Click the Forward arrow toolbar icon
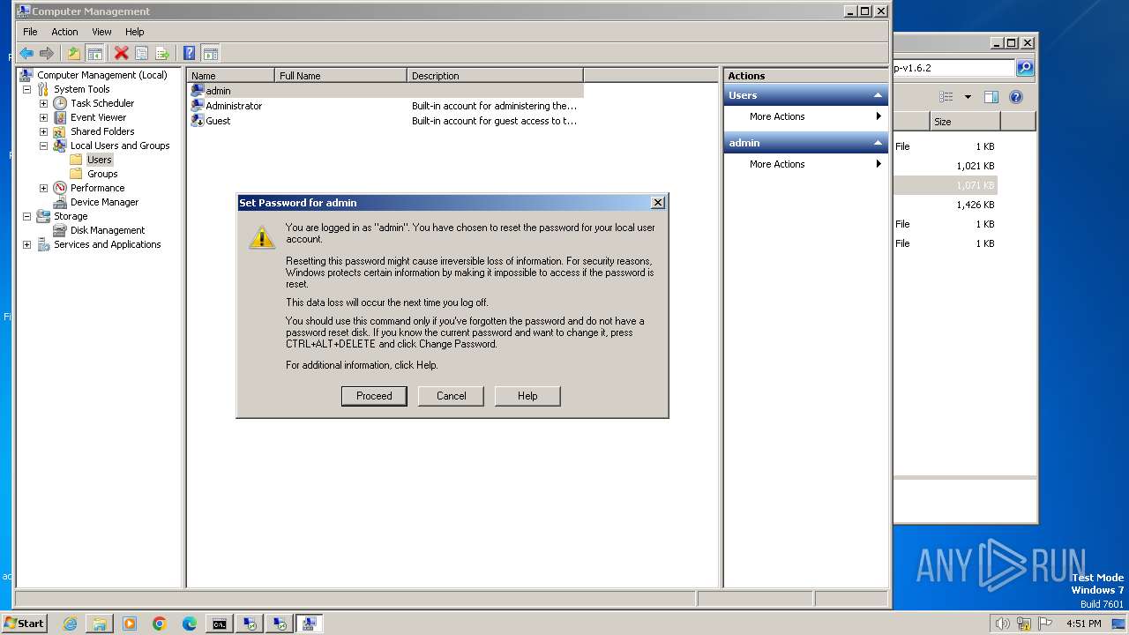The height and width of the screenshot is (635, 1129). 47,54
